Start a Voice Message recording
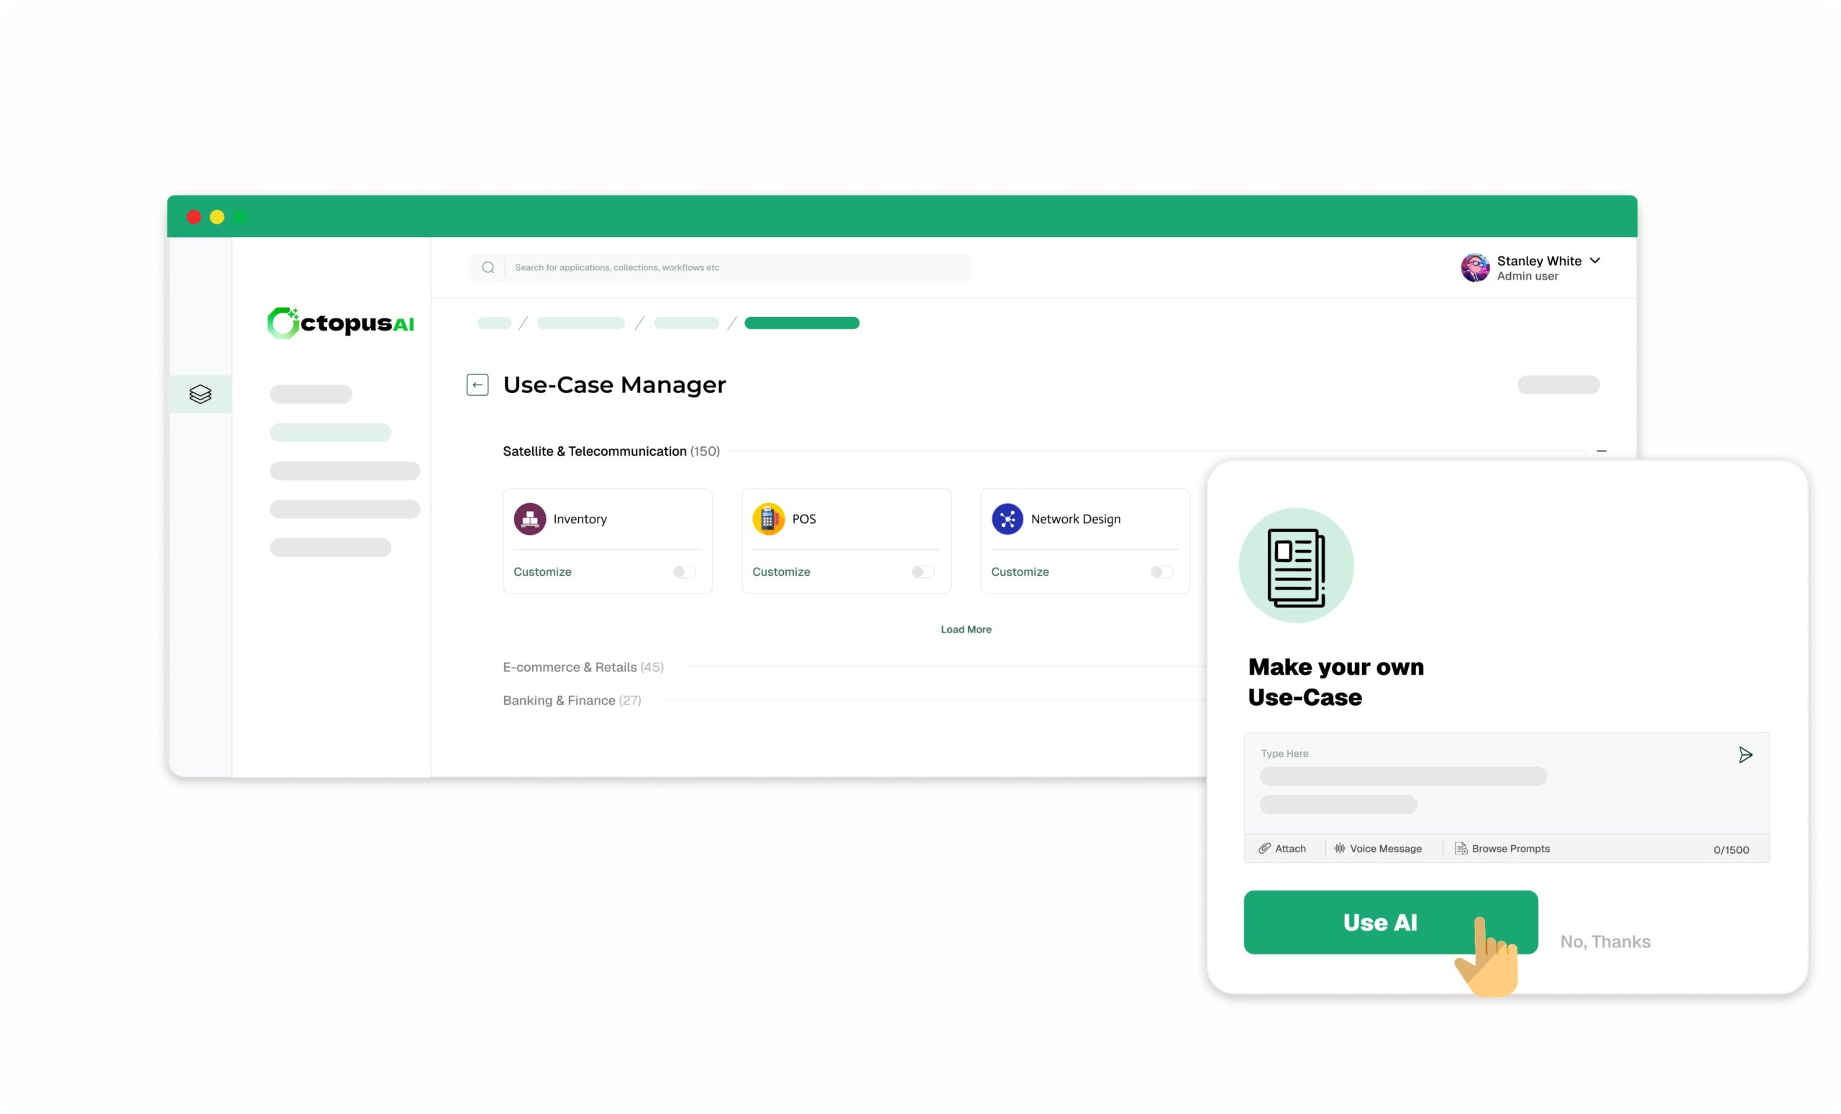 pos(1378,848)
